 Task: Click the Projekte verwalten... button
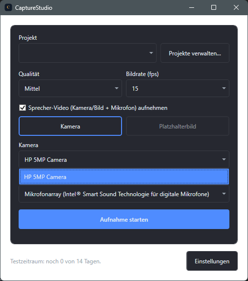coord(195,53)
